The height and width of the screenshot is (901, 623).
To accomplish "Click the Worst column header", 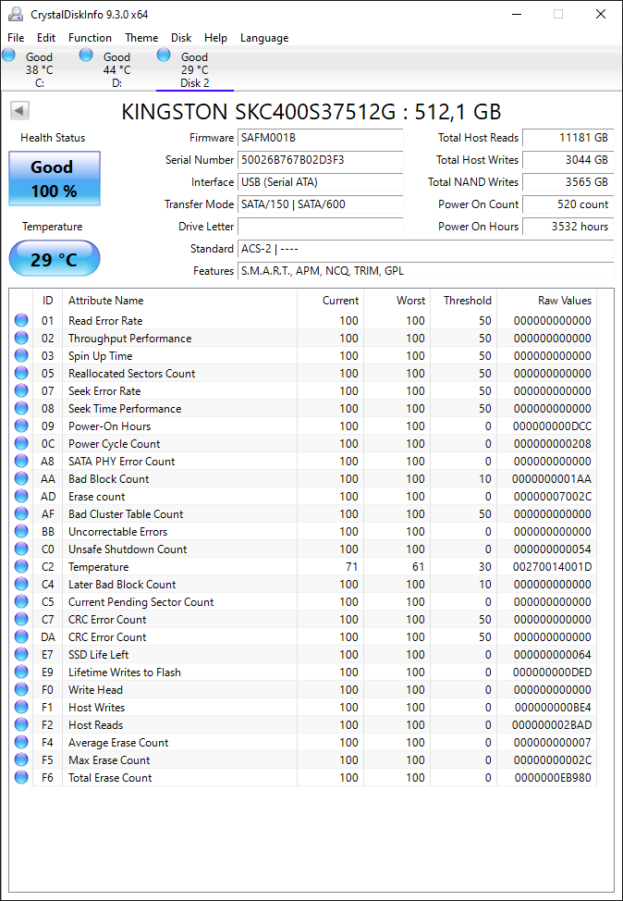I will [397, 301].
